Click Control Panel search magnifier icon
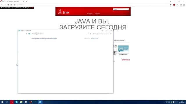The width and height of the screenshot is (186, 104). click(111, 34)
